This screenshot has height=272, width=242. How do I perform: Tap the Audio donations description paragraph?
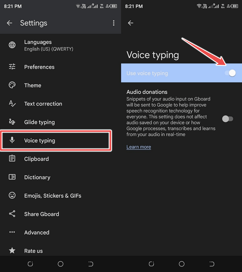pyautogui.click(x=171, y=116)
